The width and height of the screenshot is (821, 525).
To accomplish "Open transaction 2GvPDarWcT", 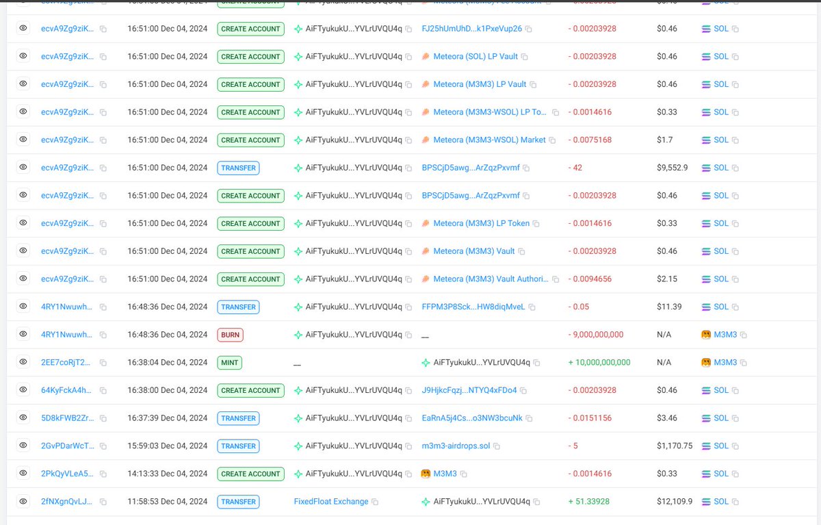I will coord(67,446).
